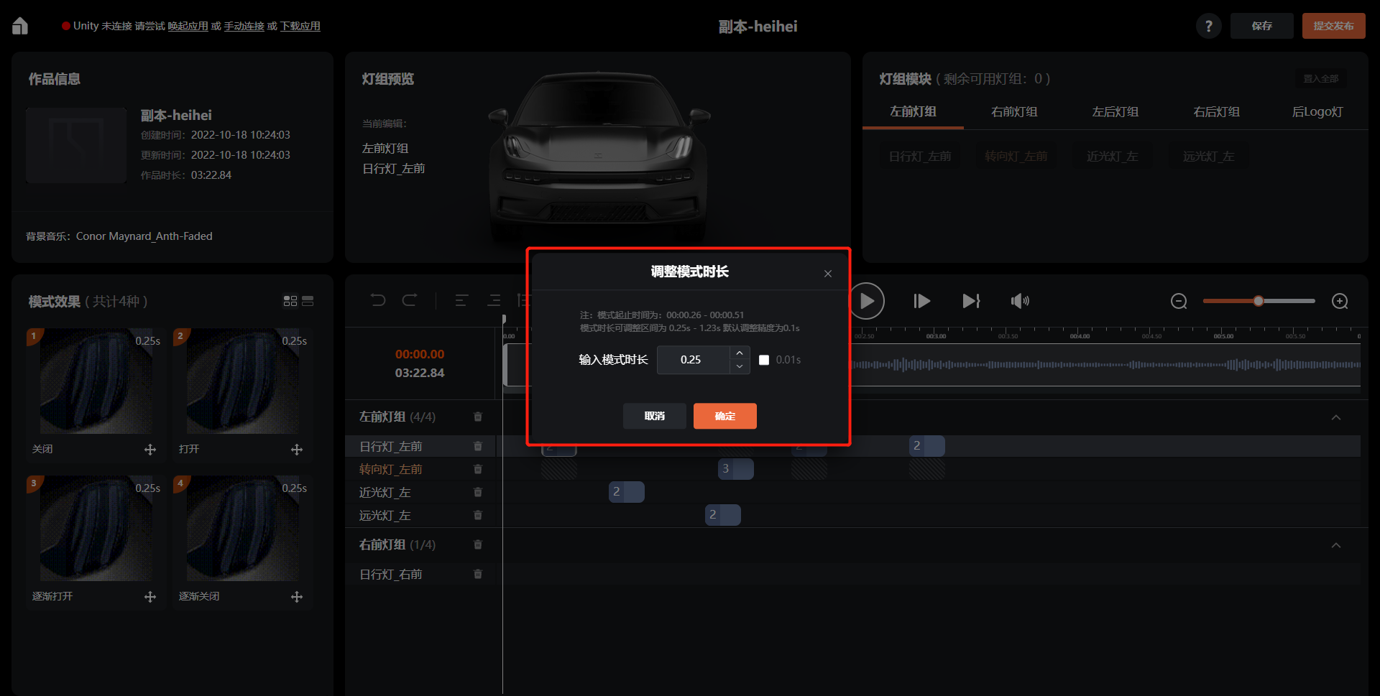Select the 逐渐打开 effect thumbnail

click(x=96, y=529)
